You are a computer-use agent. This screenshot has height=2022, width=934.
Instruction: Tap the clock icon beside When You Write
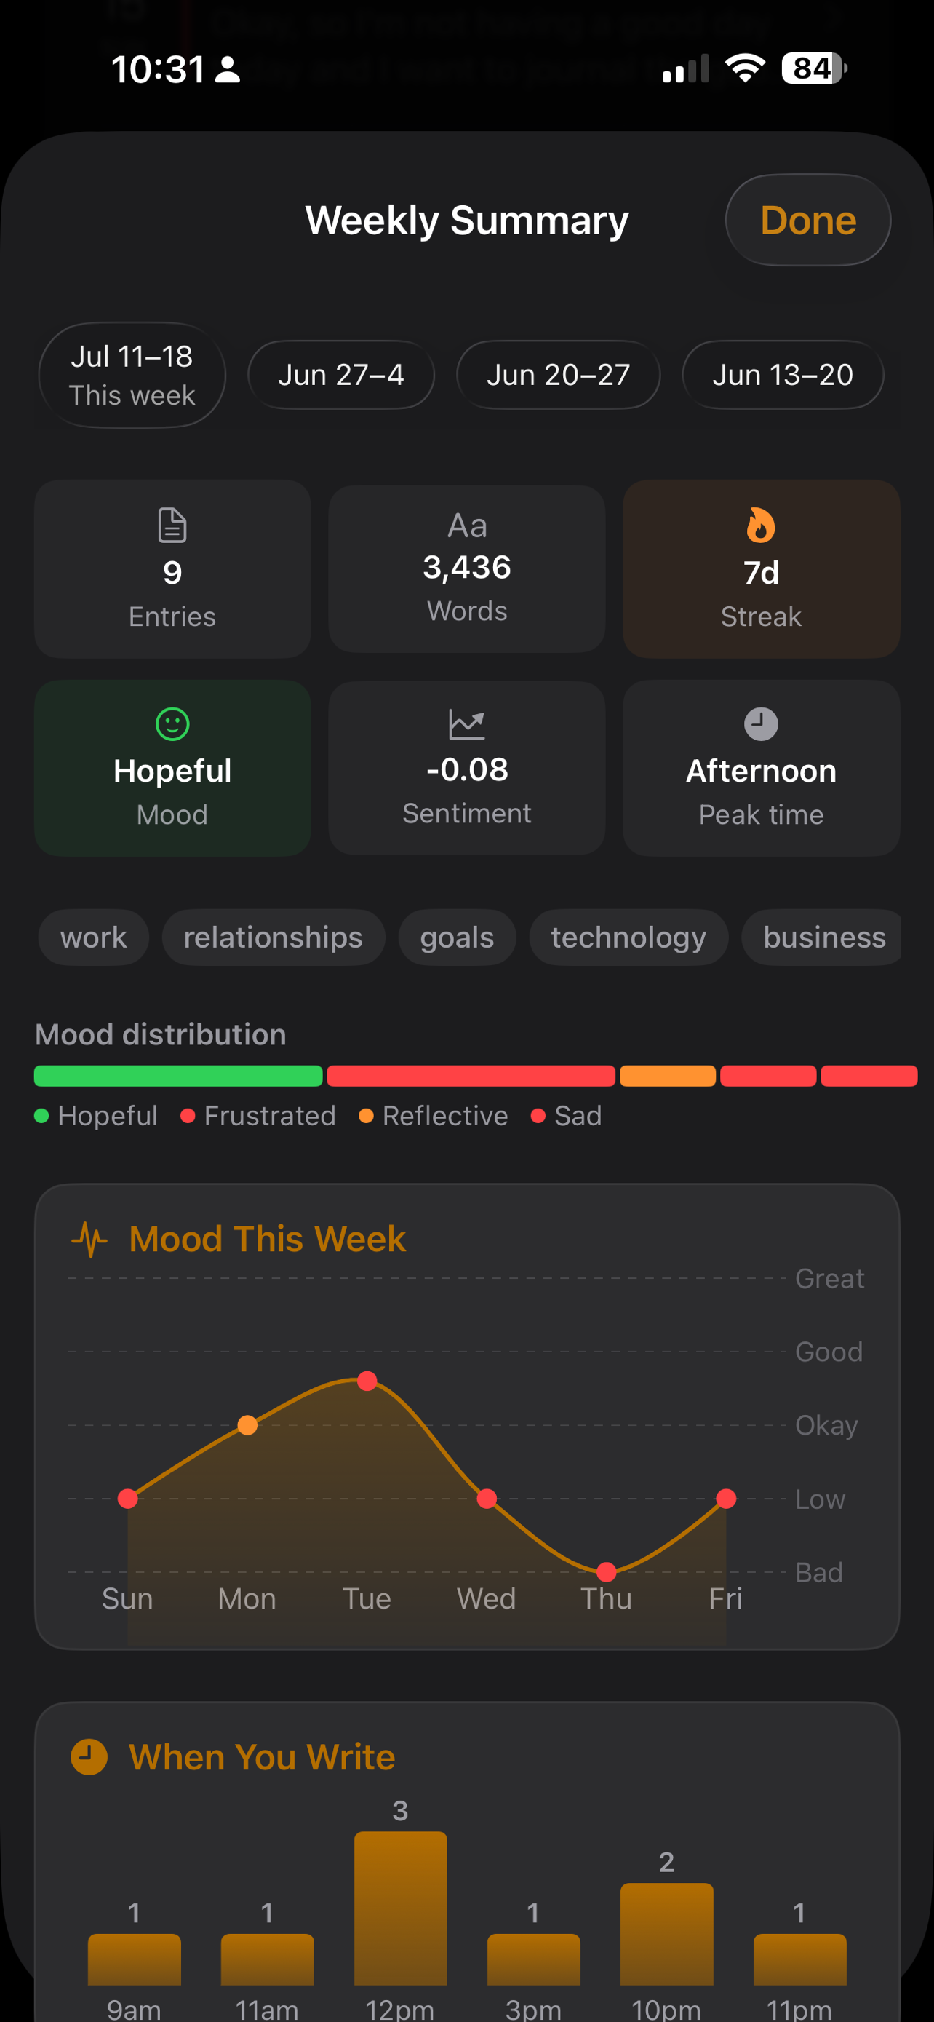(x=89, y=1756)
